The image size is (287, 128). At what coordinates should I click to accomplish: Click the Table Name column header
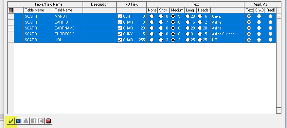pyautogui.click(x=38, y=10)
